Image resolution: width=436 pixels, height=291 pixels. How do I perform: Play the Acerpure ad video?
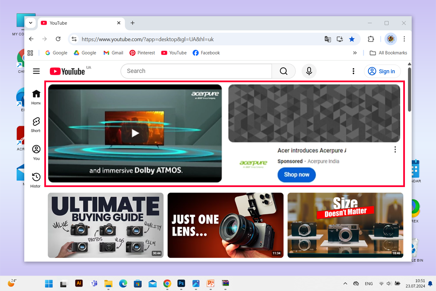pos(135,133)
